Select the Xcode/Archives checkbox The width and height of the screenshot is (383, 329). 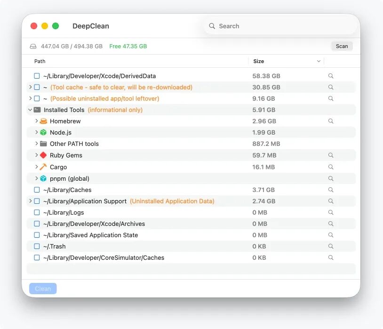pyautogui.click(x=37, y=224)
